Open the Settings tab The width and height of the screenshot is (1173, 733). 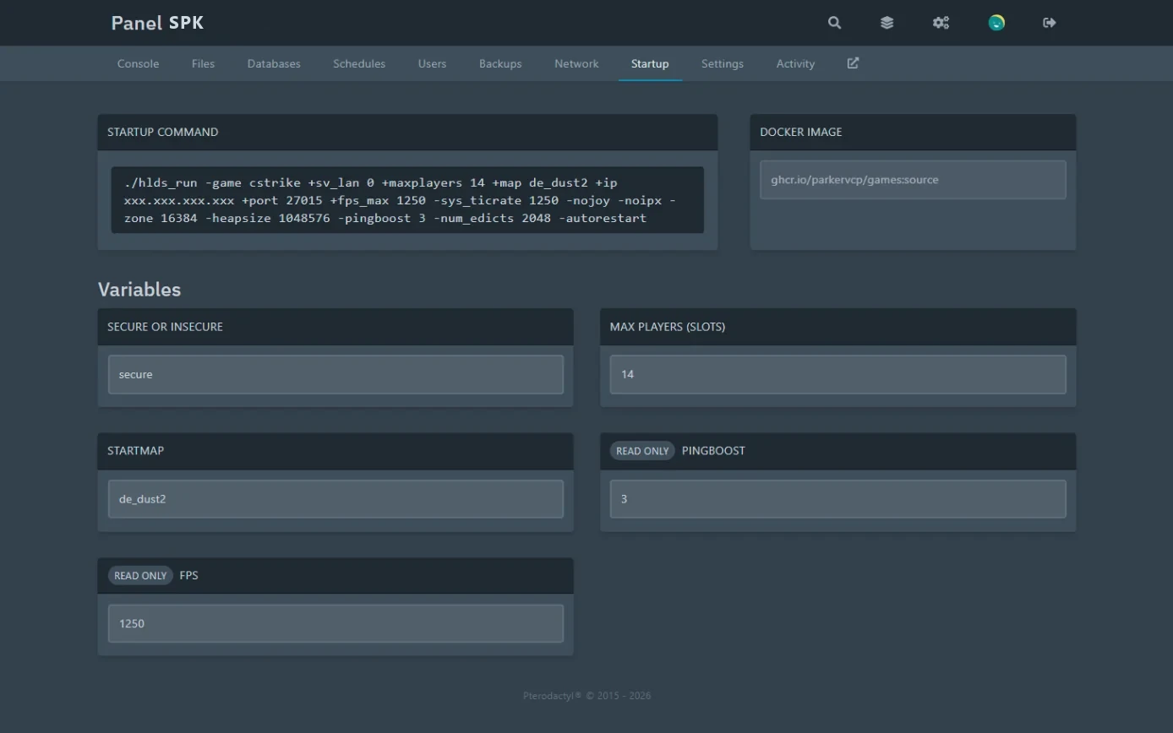coord(723,63)
